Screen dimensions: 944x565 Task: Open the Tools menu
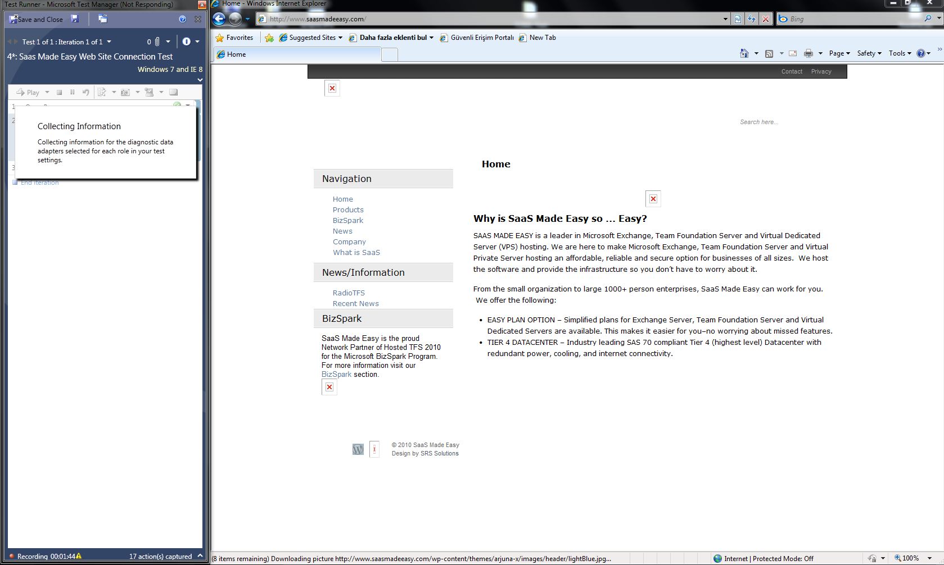tap(900, 53)
